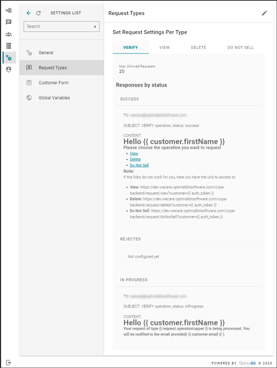Click the search result count 4

(x=95, y=27)
